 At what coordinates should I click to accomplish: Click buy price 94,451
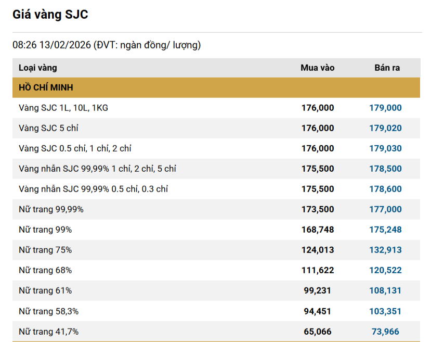pyautogui.click(x=318, y=311)
